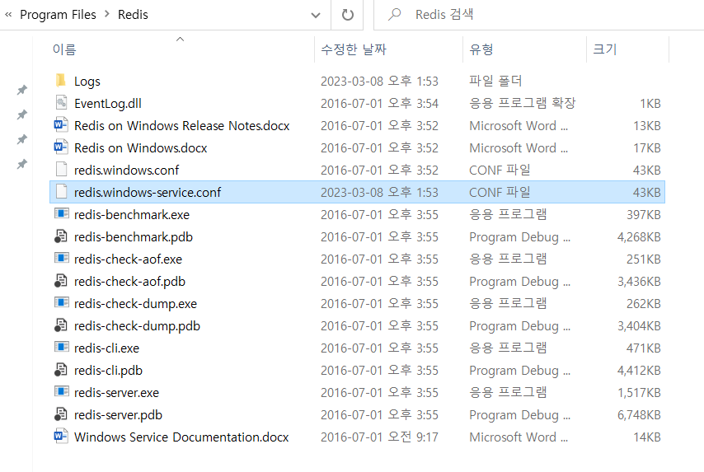Click the 응용 프로그램 확장 type of EventLog.dll
The image size is (704, 472).
[x=522, y=103]
